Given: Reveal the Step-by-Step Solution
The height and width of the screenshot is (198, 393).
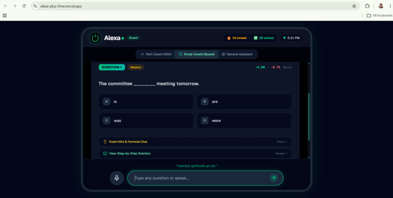Looking at the screenshot, I should pos(195,154).
